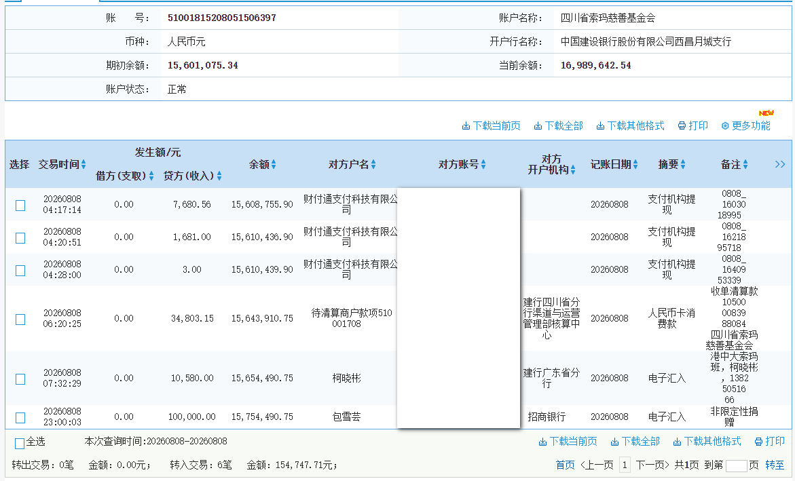Image resolution: width=795 pixels, height=481 pixels.
Task: Click current balance 16,989,642.54
Action: click(596, 65)
